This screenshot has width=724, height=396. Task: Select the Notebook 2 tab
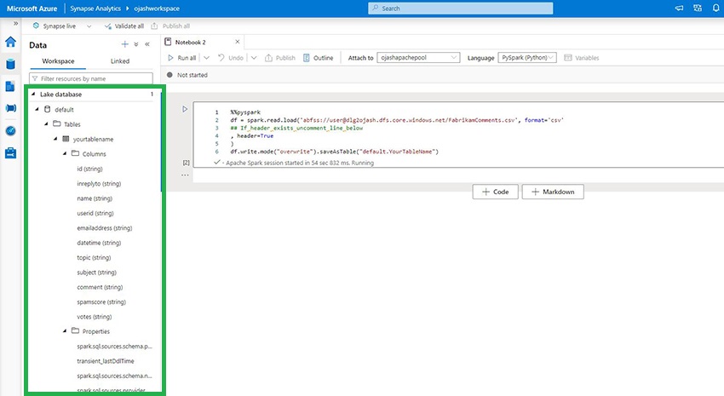192,42
